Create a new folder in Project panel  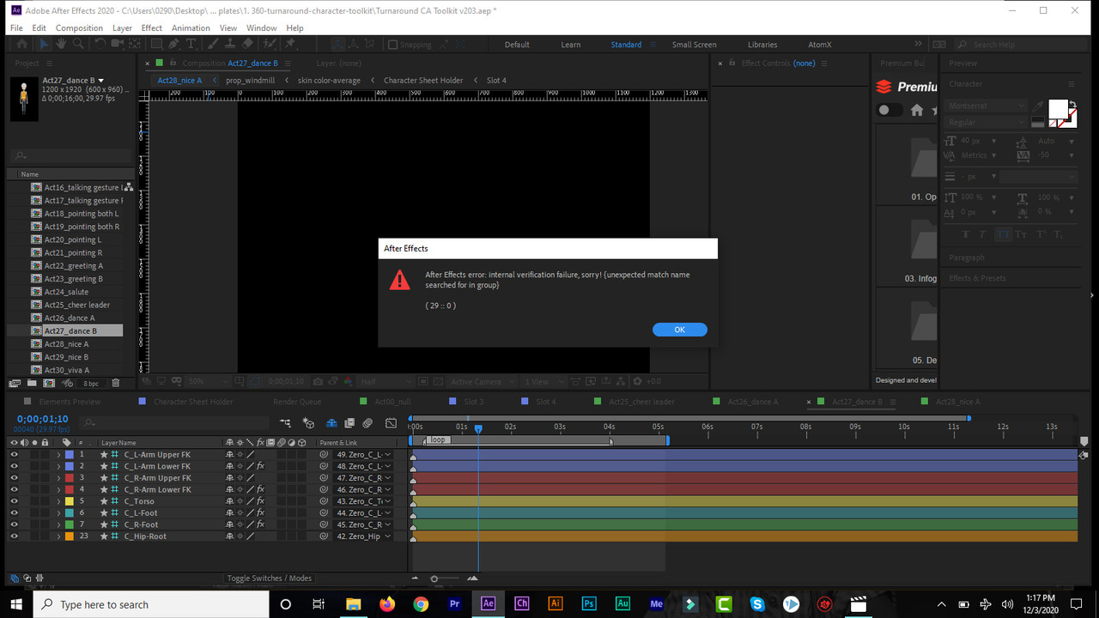(x=32, y=383)
